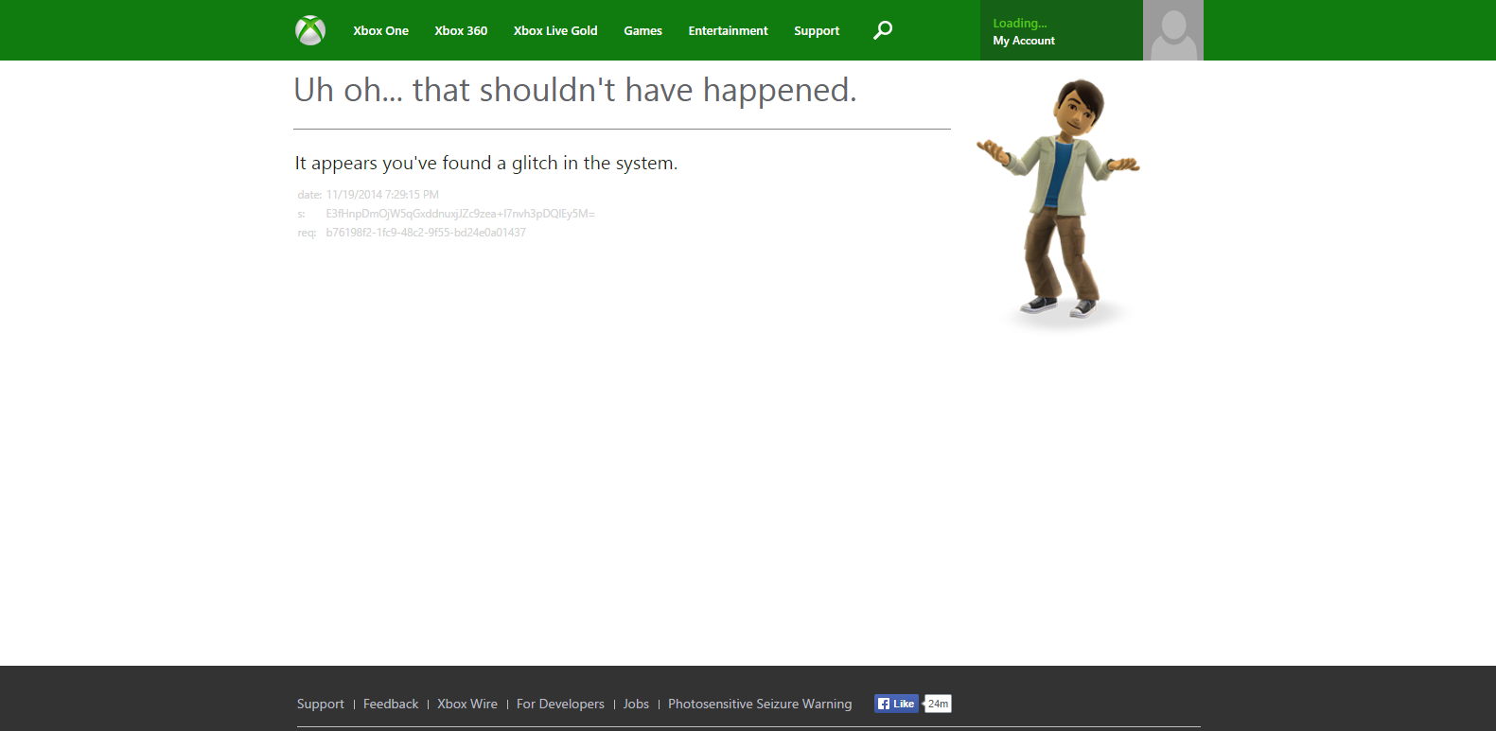The image size is (1496, 731).
Task: Open the For Developers footer link
Action: tap(560, 705)
